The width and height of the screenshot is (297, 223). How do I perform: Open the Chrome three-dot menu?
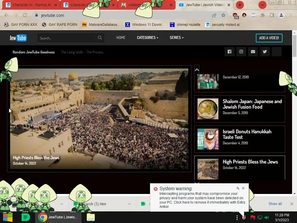tap(291, 15)
